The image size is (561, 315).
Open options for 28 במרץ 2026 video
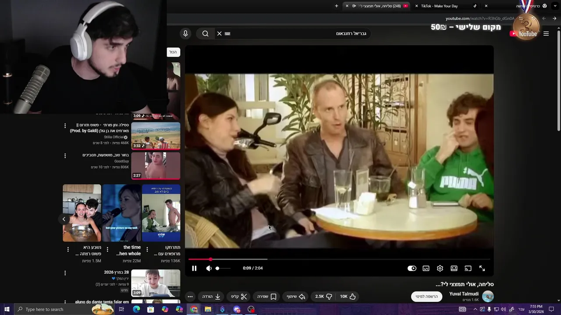click(65, 273)
